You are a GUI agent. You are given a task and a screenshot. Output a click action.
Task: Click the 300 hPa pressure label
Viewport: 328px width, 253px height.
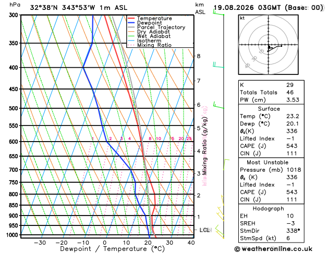[x=15, y=15]
